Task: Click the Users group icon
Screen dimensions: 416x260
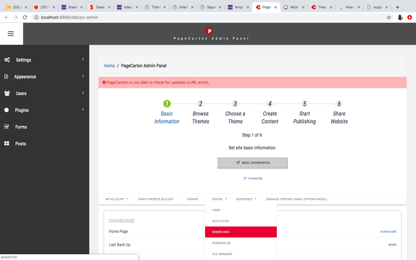Action: pos(7,93)
